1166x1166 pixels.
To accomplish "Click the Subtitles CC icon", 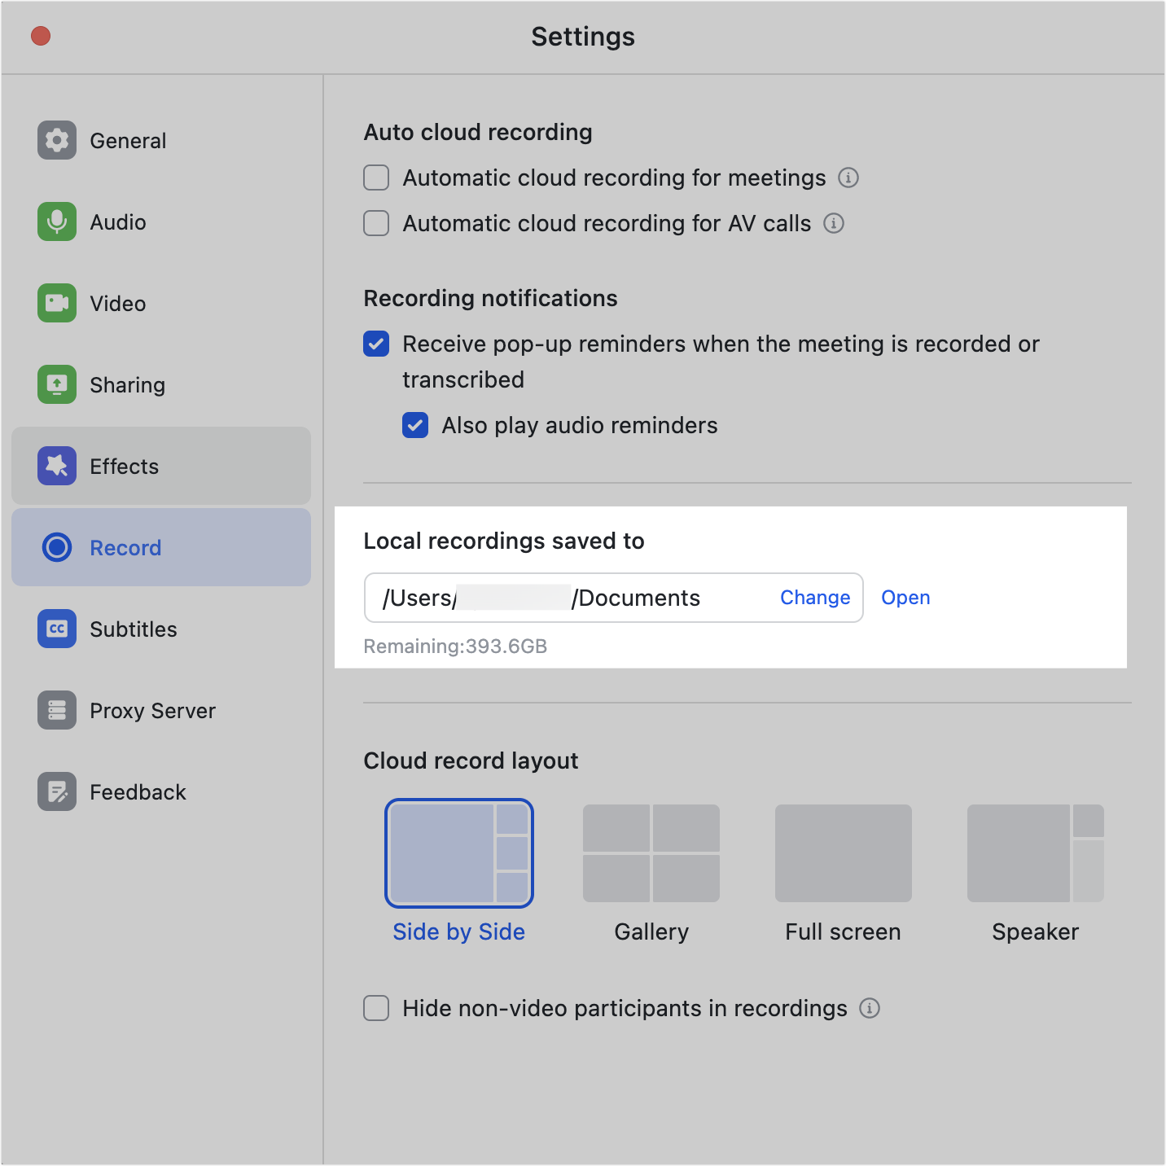I will click(x=57, y=629).
